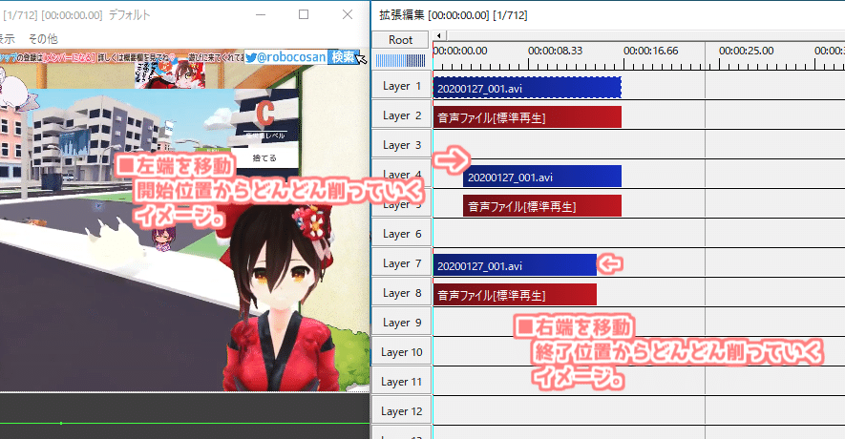
Task: Toggle visibility of Layer 11
Action: point(401,382)
